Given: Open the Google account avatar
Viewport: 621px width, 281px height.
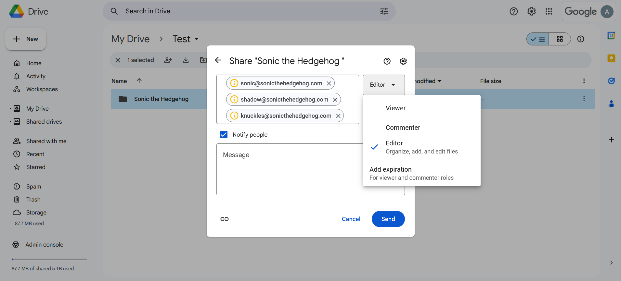Looking at the screenshot, I should [607, 12].
